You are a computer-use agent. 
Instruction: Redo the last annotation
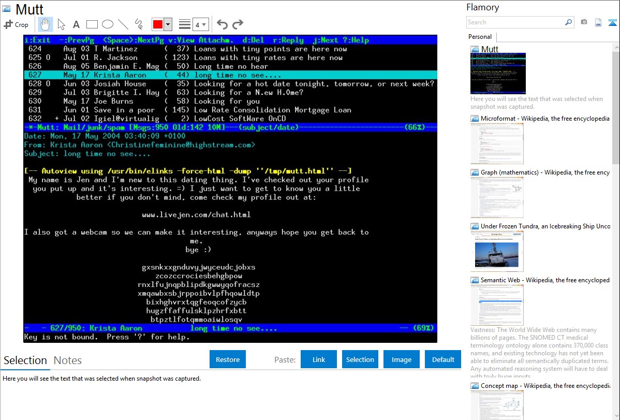(238, 24)
